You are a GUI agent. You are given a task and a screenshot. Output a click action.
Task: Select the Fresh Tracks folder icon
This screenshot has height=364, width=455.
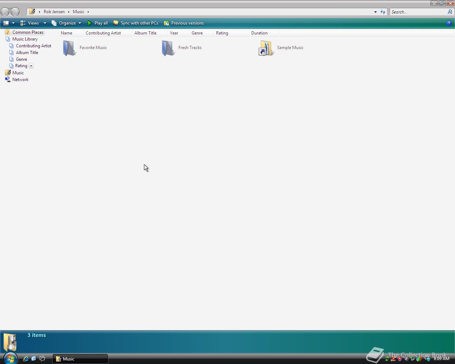pos(168,48)
